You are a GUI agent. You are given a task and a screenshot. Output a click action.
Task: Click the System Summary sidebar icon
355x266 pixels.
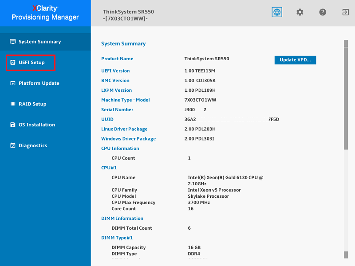[13, 42]
